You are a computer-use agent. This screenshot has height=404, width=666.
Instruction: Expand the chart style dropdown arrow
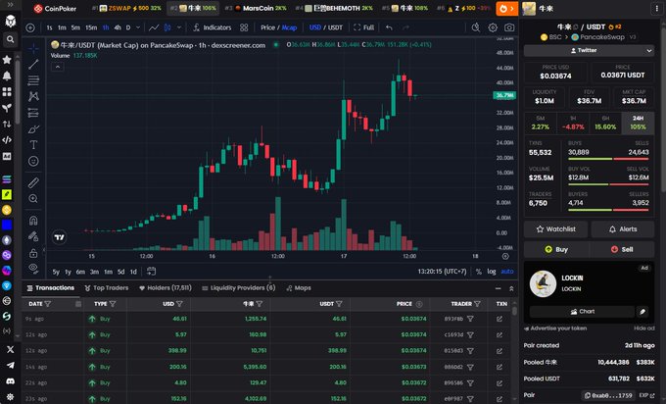[x=179, y=27]
